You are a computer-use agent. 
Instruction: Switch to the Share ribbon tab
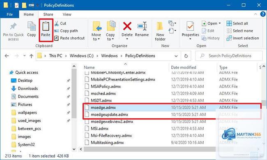pos(48,14)
